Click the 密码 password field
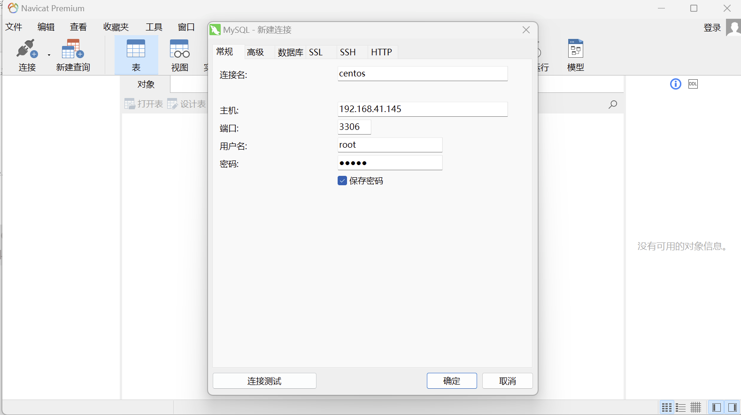The width and height of the screenshot is (741, 415). (x=390, y=163)
